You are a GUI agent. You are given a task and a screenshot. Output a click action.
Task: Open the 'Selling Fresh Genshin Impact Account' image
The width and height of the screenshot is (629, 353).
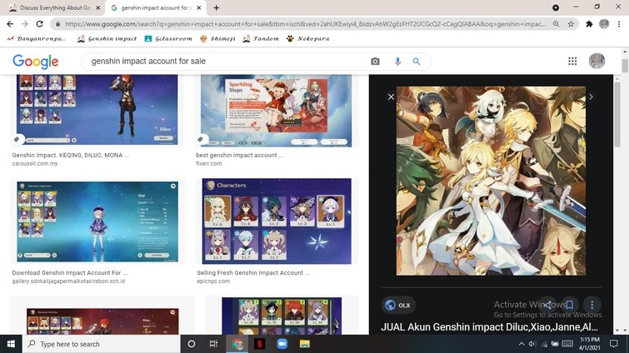[x=277, y=221]
